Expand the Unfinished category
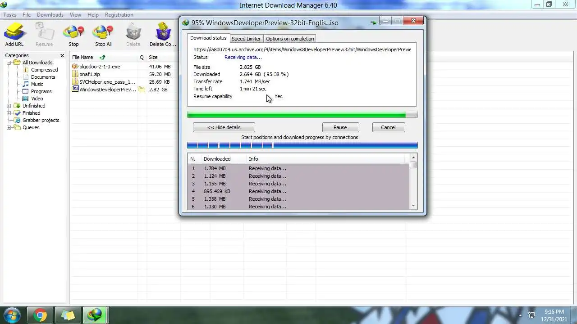 click(9, 106)
